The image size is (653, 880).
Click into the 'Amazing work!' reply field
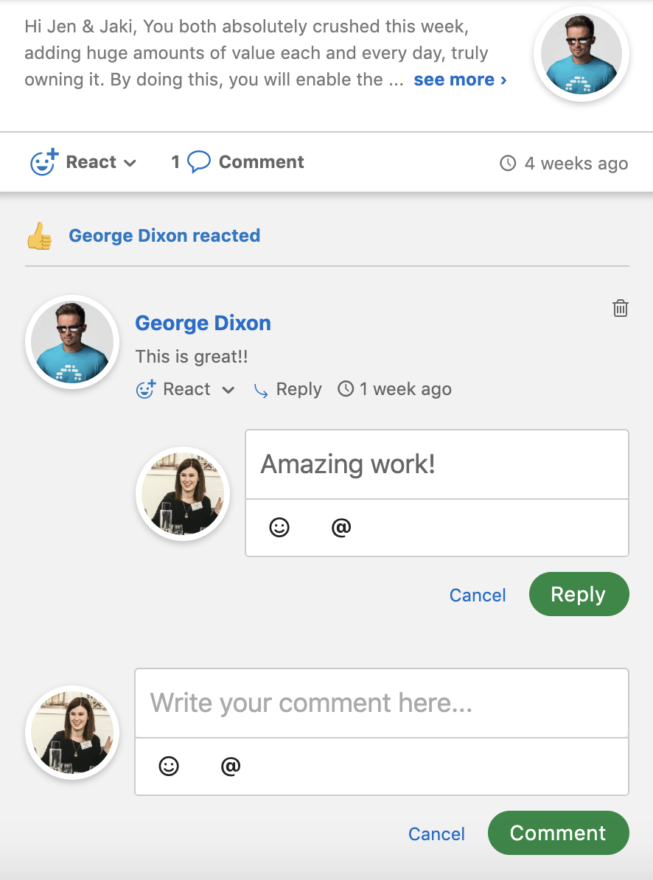click(437, 465)
